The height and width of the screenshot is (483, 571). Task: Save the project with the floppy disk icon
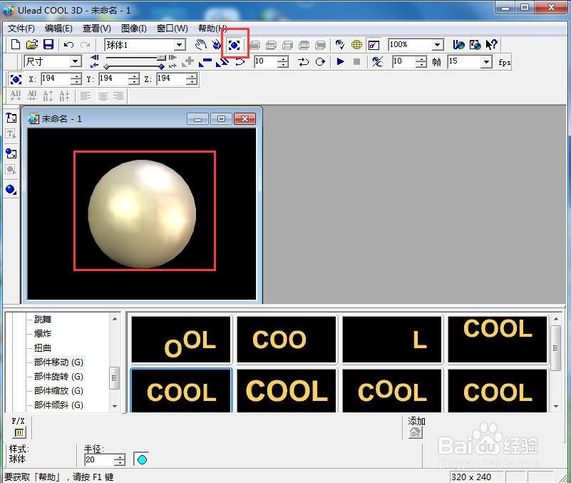48,44
